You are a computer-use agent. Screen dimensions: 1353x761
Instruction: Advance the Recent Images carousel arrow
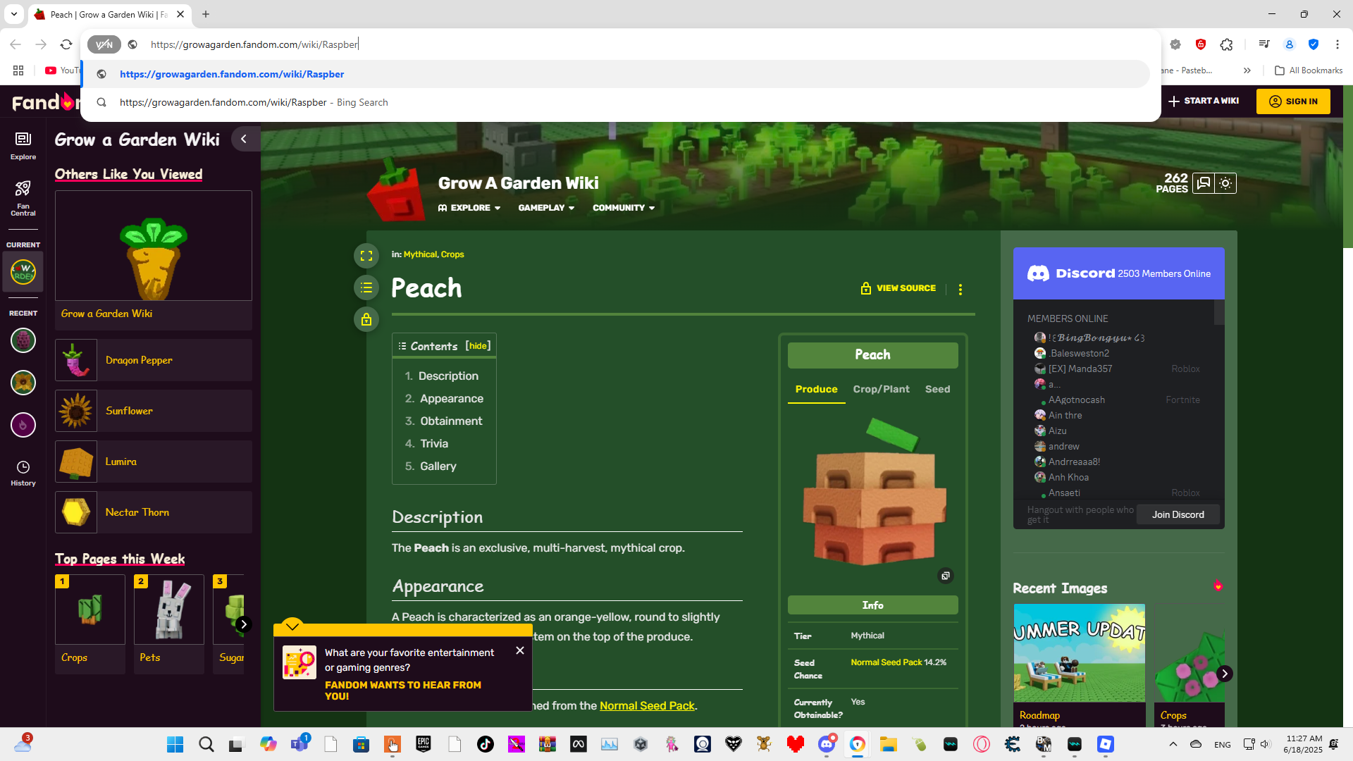pos(1225,674)
